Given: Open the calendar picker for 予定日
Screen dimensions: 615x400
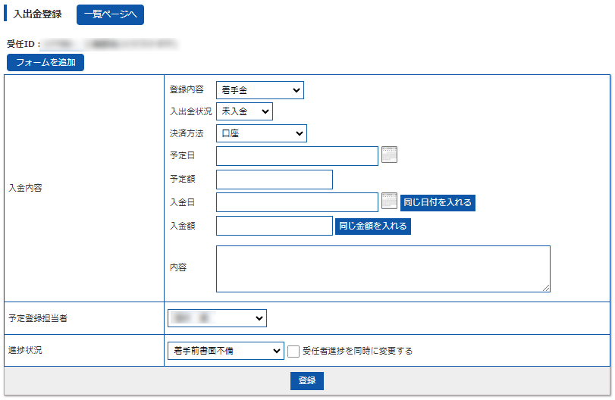Looking at the screenshot, I should [x=389, y=155].
